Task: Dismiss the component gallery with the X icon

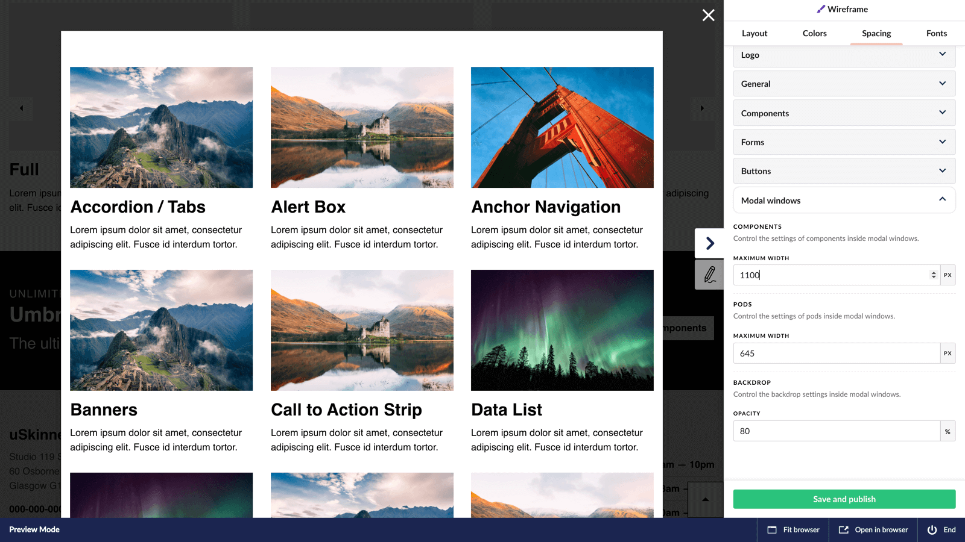Action: [x=708, y=15]
